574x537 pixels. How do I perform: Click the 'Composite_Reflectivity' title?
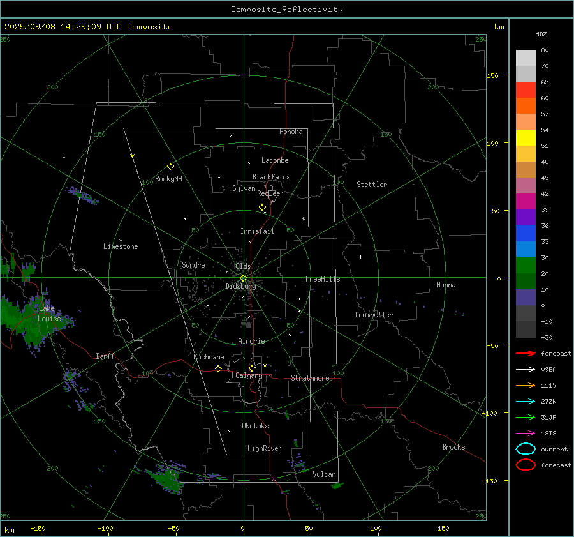[x=287, y=10]
